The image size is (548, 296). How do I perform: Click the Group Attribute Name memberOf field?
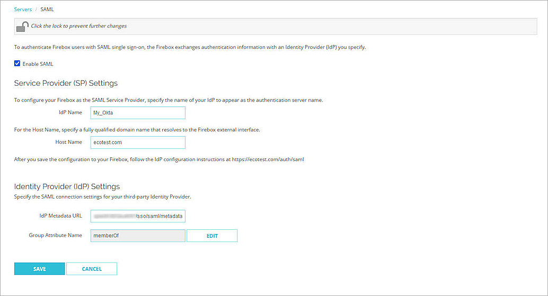pos(138,236)
